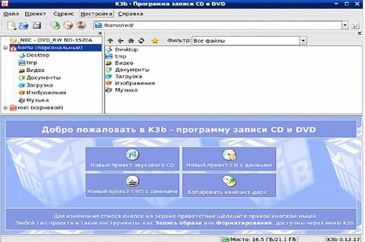This screenshot has width=365, height=242.
Task: Close the file browser panel
Action: tap(359, 33)
